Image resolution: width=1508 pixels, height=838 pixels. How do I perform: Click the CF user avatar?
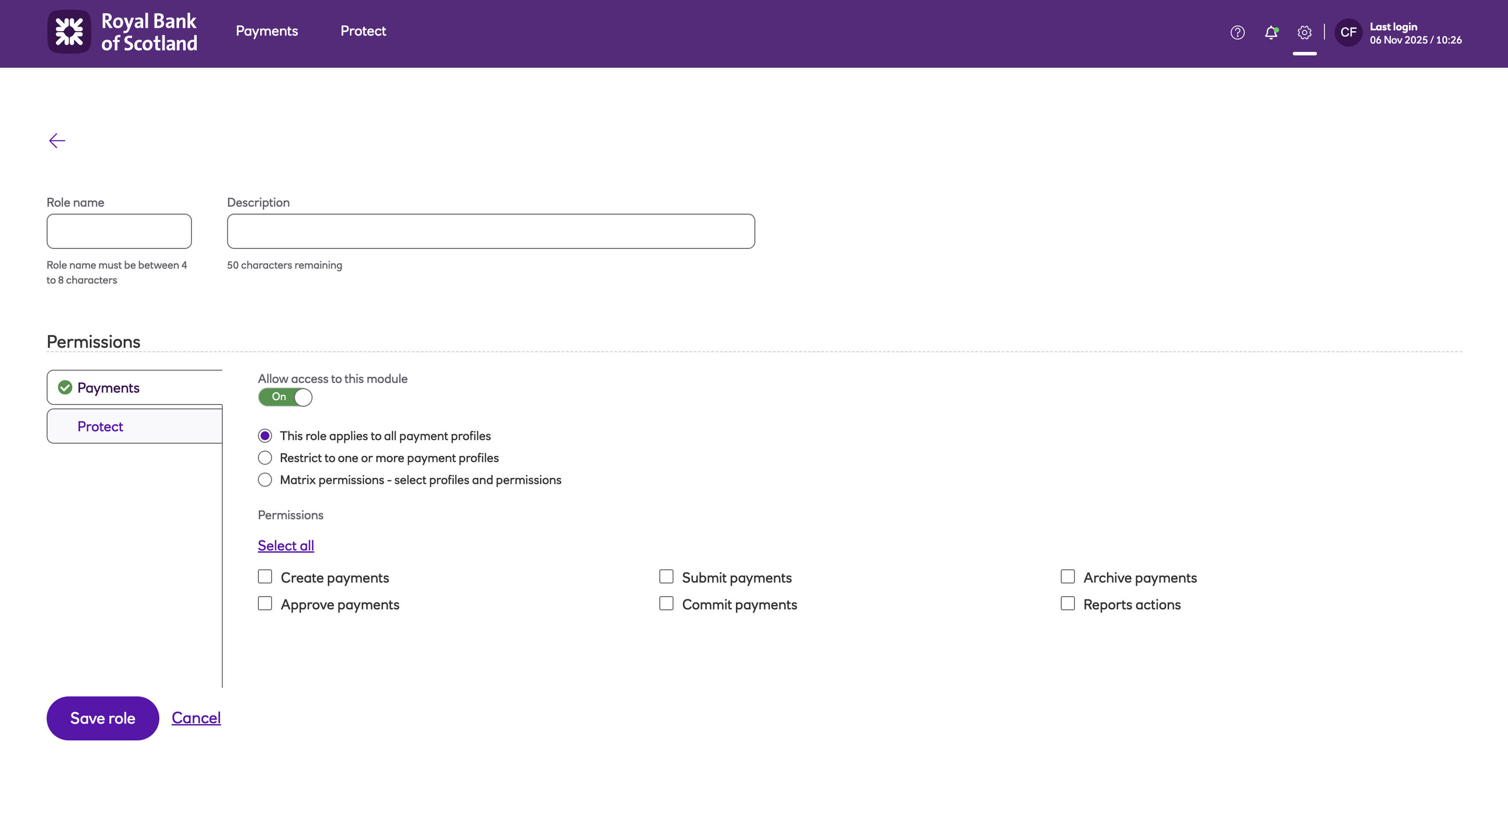1348,33
